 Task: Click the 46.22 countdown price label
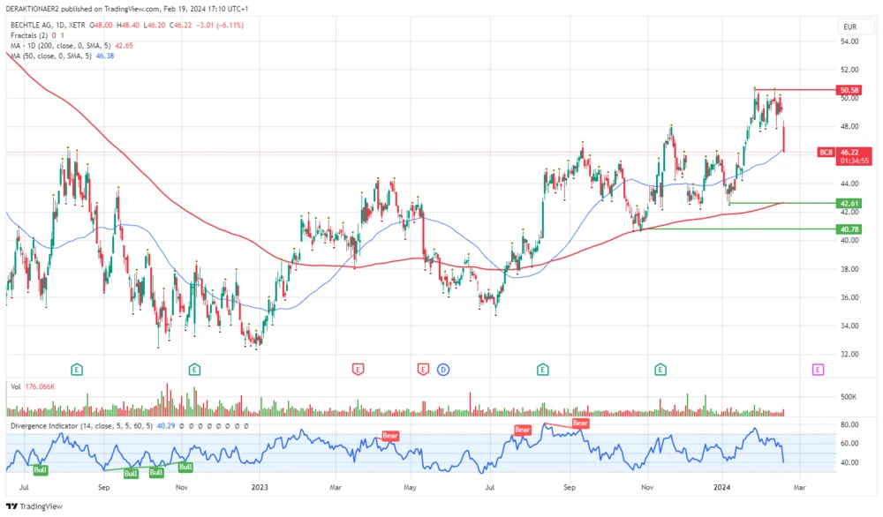click(853, 156)
